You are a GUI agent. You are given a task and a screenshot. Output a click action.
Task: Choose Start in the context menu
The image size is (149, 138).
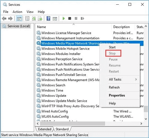point(112,47)
